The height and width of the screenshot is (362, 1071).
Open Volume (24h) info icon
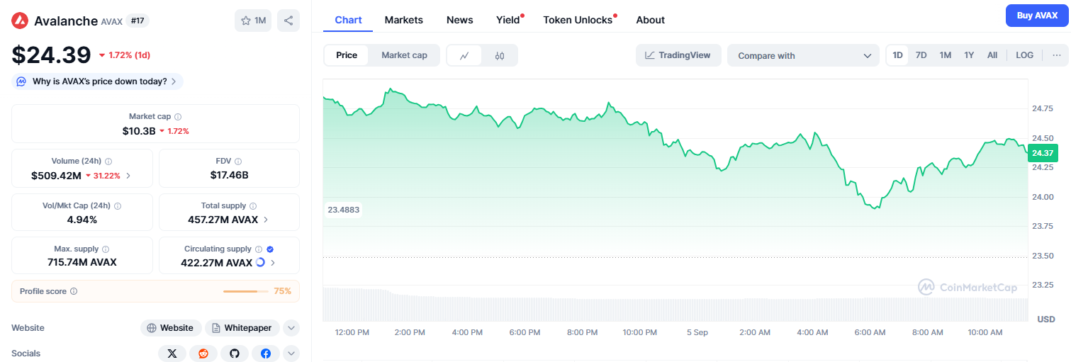[x=108, y=162]
